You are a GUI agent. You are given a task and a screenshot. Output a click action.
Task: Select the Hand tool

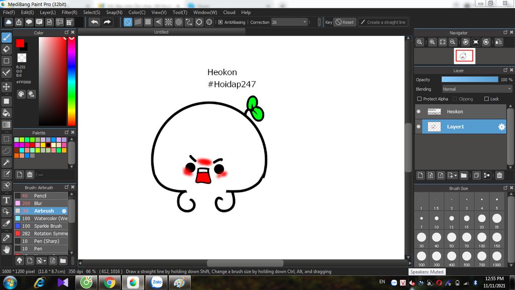(x=6, y=250)
